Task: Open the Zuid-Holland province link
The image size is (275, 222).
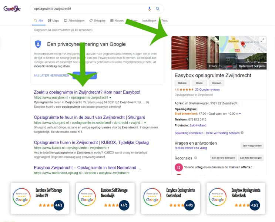Action: click(198, 125)
